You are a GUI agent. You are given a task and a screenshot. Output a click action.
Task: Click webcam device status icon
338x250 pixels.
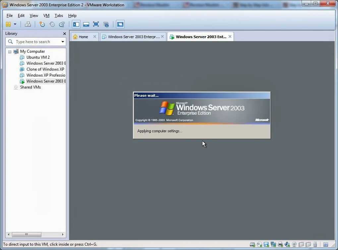(294, 244)
